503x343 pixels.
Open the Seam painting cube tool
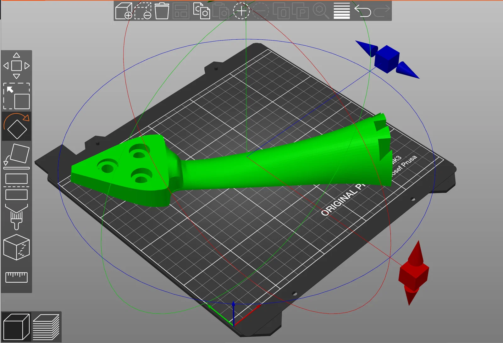pos(16,247)
